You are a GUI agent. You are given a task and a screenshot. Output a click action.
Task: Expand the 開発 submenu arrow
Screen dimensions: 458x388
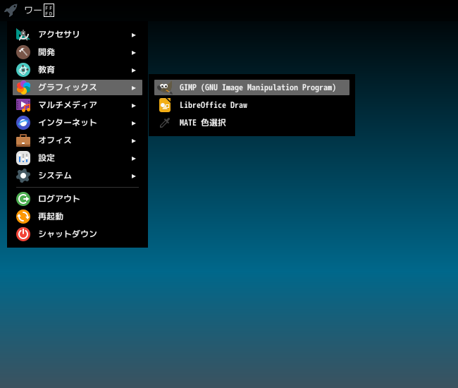click(133, 53)
